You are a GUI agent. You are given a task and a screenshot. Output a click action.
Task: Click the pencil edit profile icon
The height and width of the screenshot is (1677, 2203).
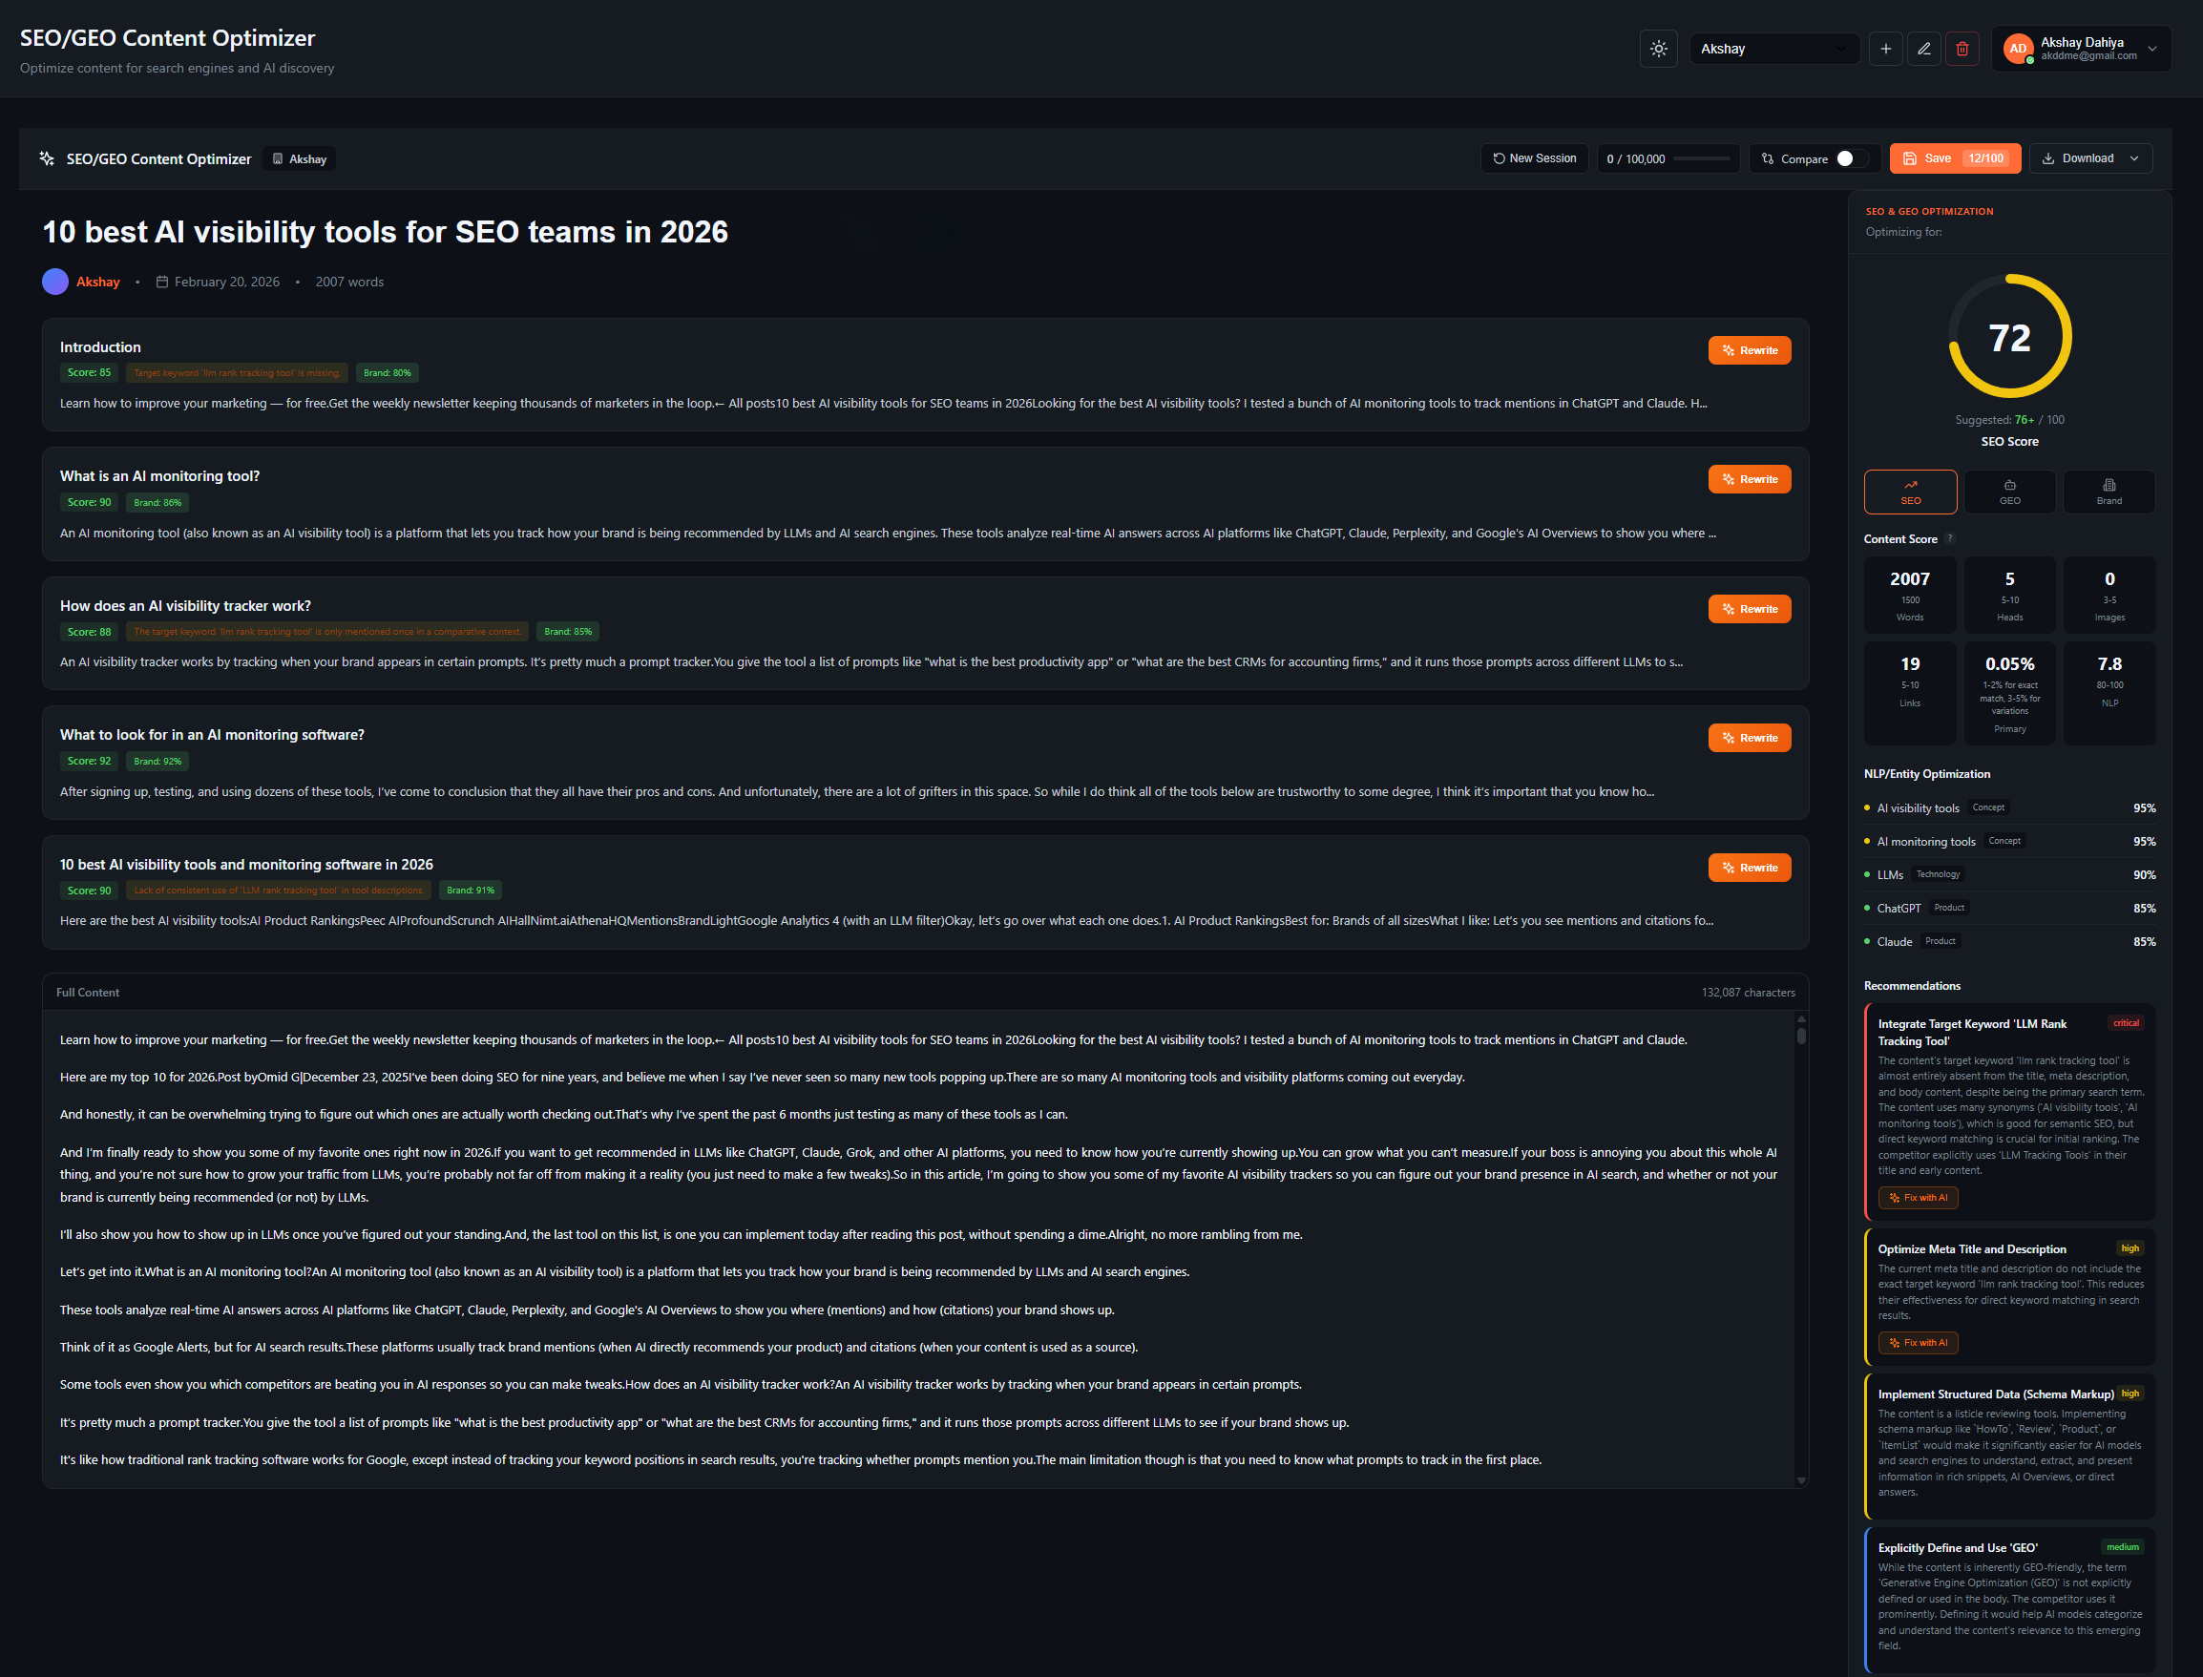(x=1923, y=49)
